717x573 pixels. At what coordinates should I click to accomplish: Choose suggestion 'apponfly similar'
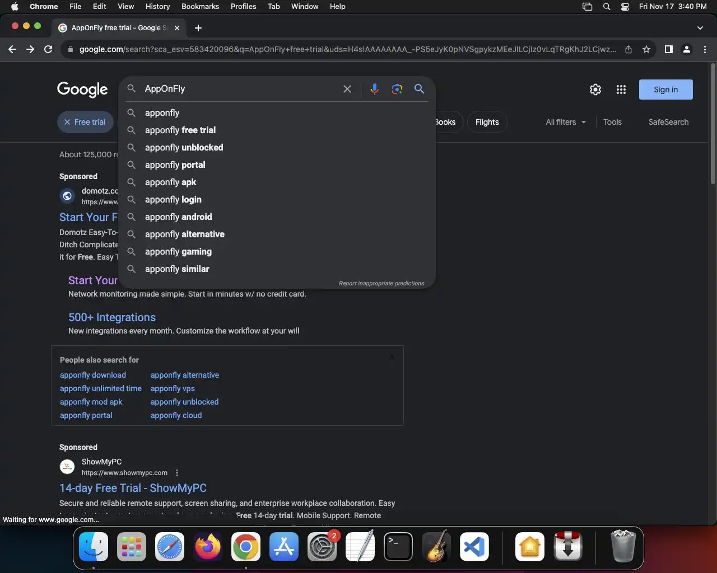[x=277, y=269]
